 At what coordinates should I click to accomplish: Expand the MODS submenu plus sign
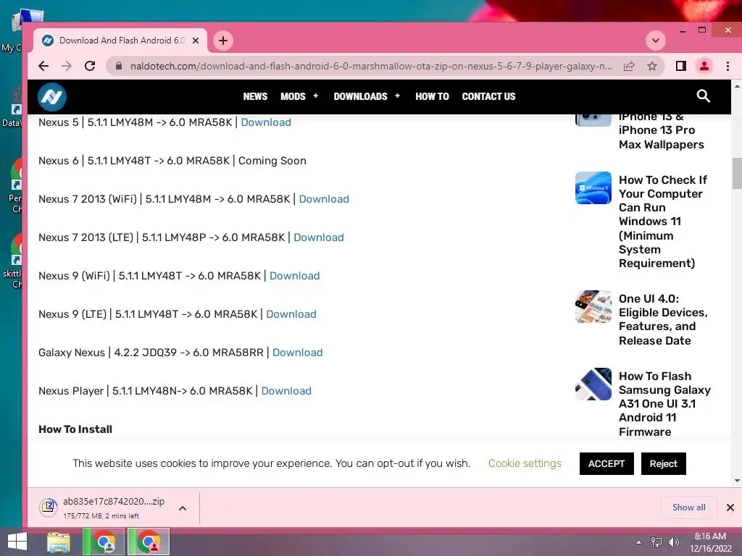coord(316,96)
